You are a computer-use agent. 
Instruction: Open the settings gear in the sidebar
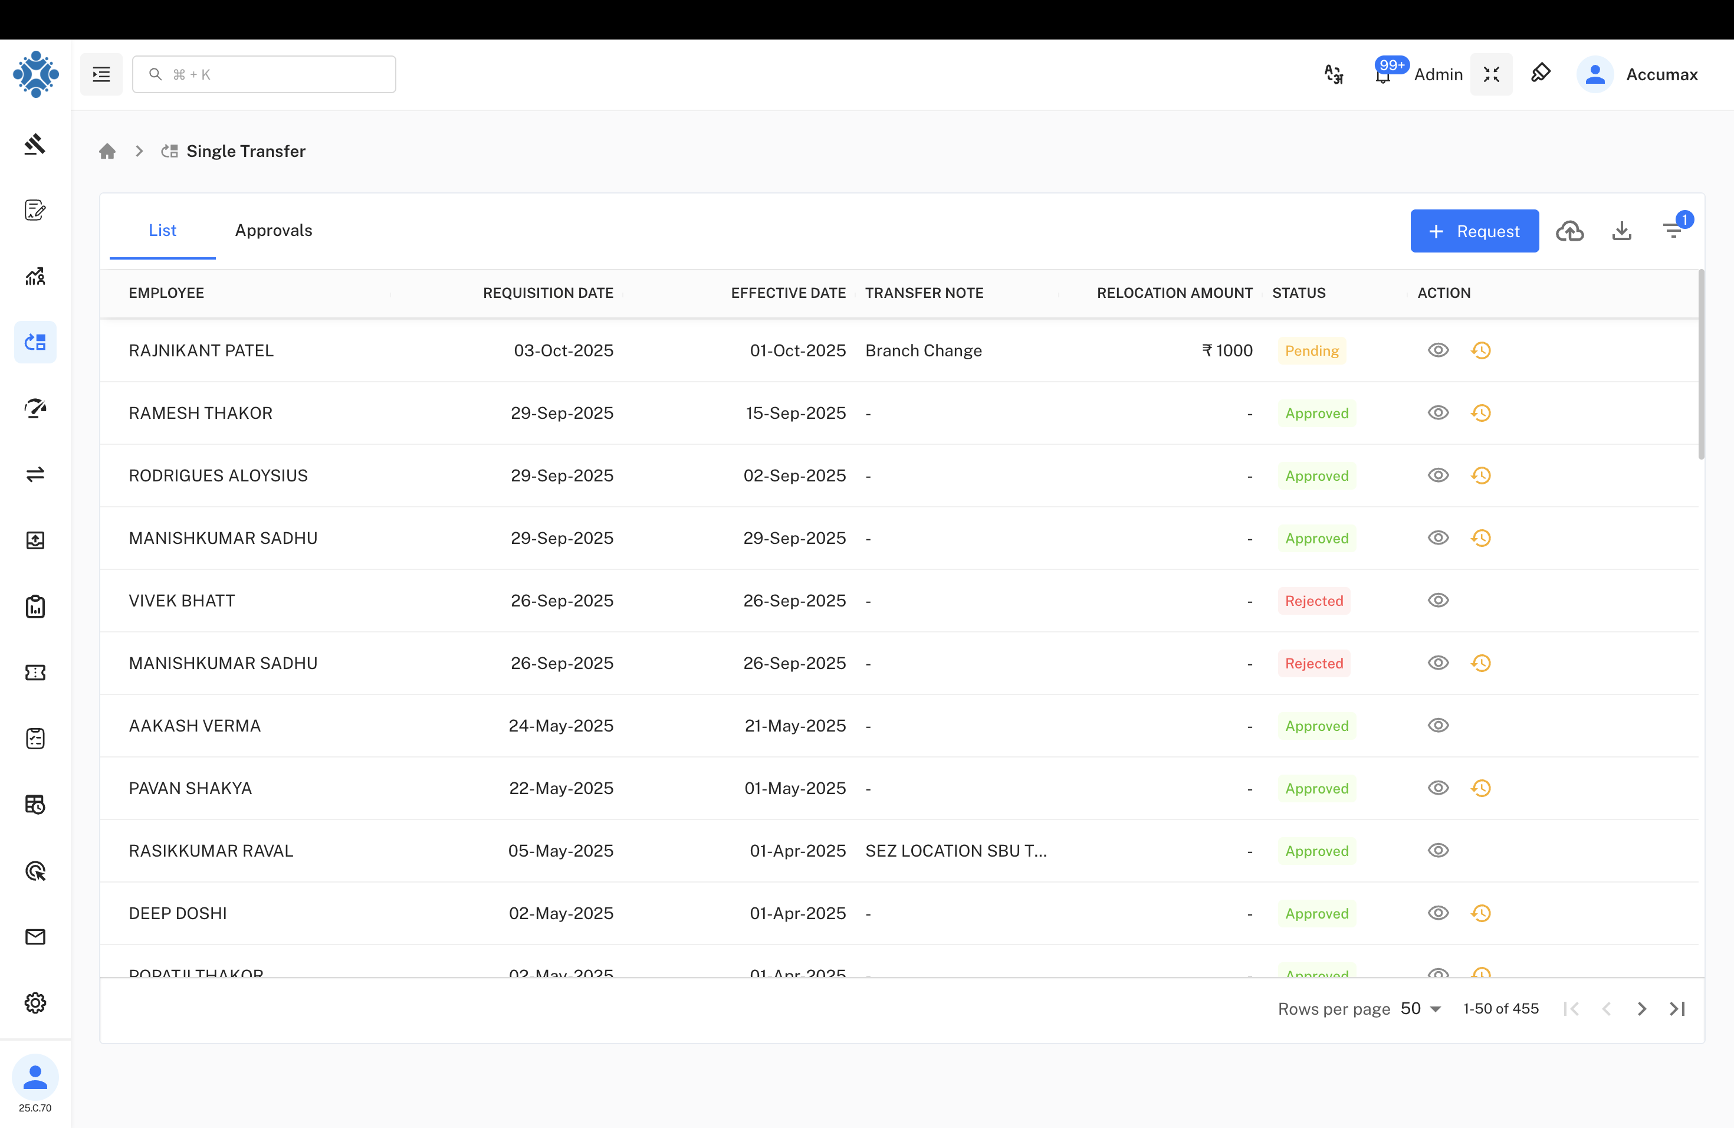(35, 1003)
